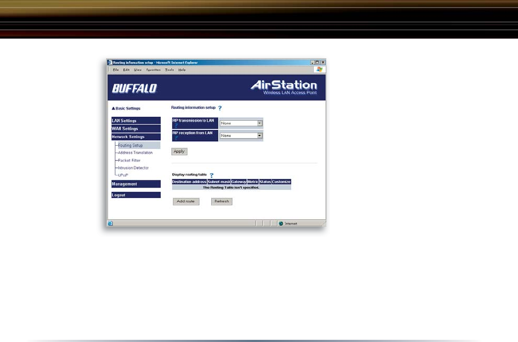Click the Refresh button
This screenshot has height=342, width=518.
click(222, 201)
